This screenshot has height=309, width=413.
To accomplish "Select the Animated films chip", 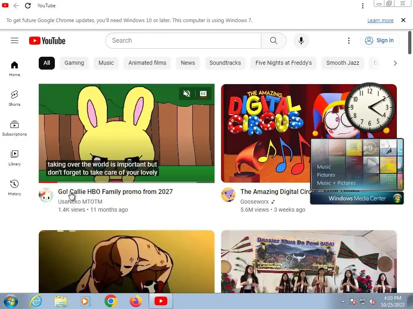I will [x=147, y=63].
